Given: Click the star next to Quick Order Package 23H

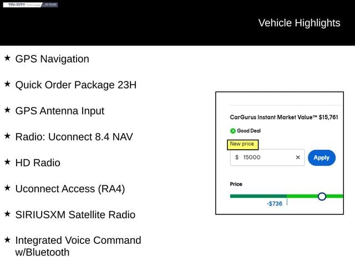Looking at the screenshot, I should point(7,84).
